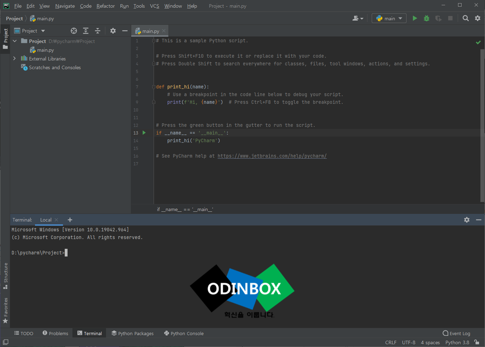
Task: Add a new terminal session
Action: click(70, 220)
